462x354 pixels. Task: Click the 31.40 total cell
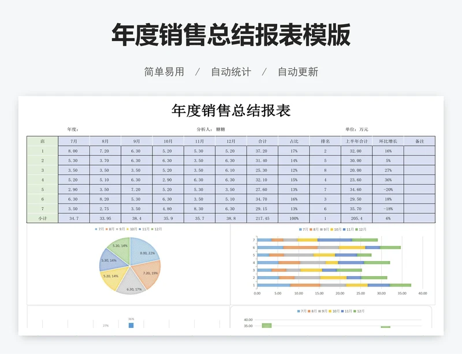262,161
